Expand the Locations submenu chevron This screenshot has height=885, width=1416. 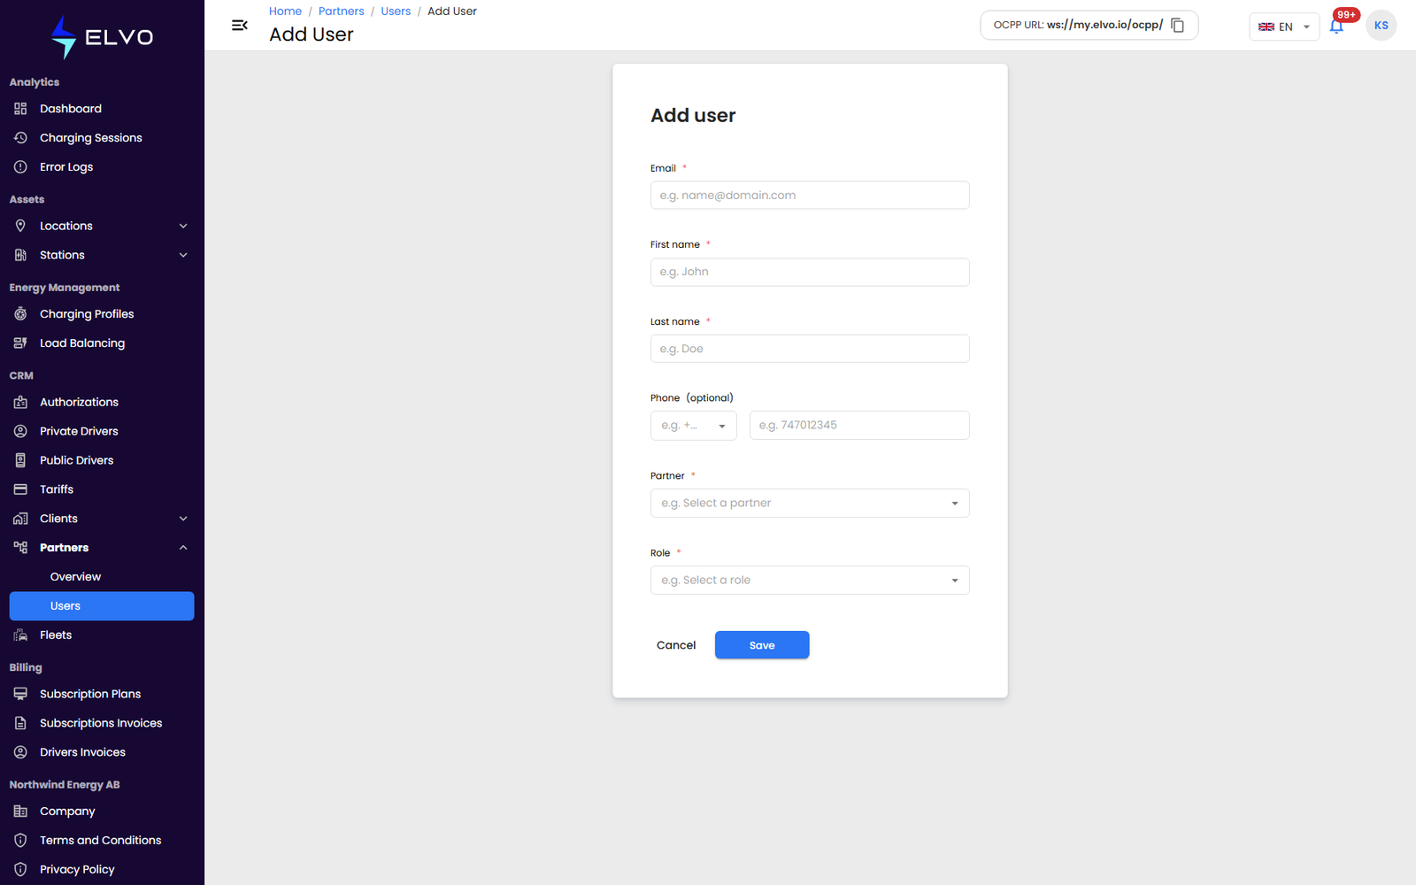click(183, 226)
